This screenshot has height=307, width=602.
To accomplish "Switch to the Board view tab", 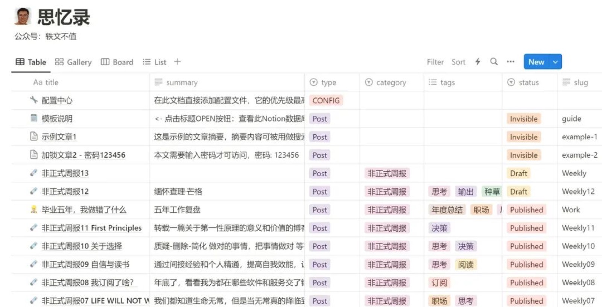I will (x=117, y=62).
